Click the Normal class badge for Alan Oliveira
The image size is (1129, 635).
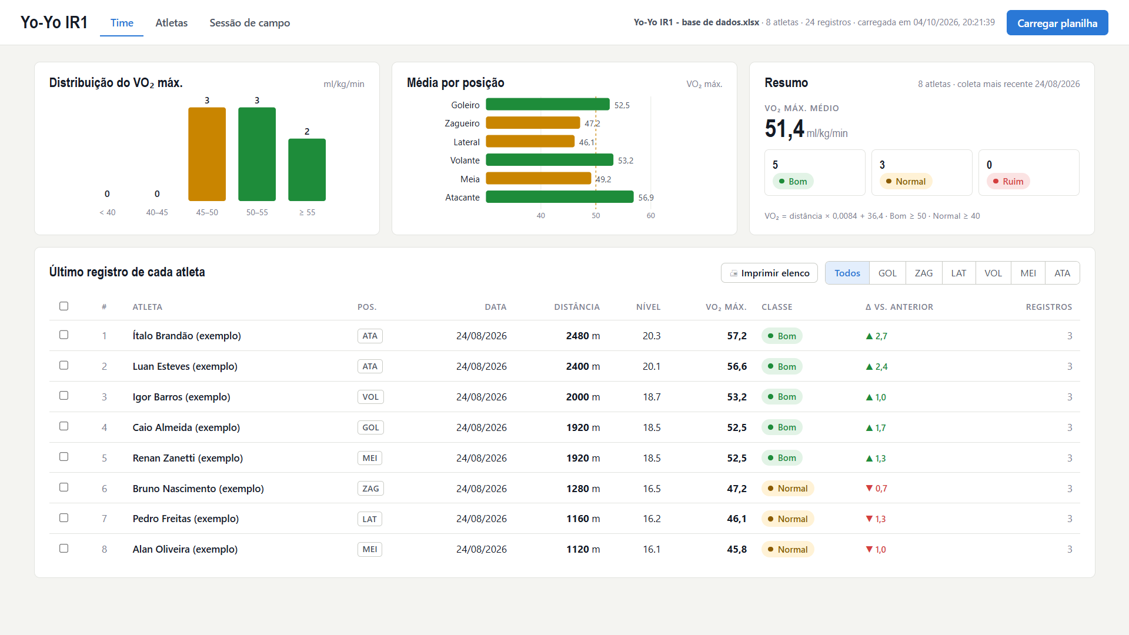pos(787,550)
